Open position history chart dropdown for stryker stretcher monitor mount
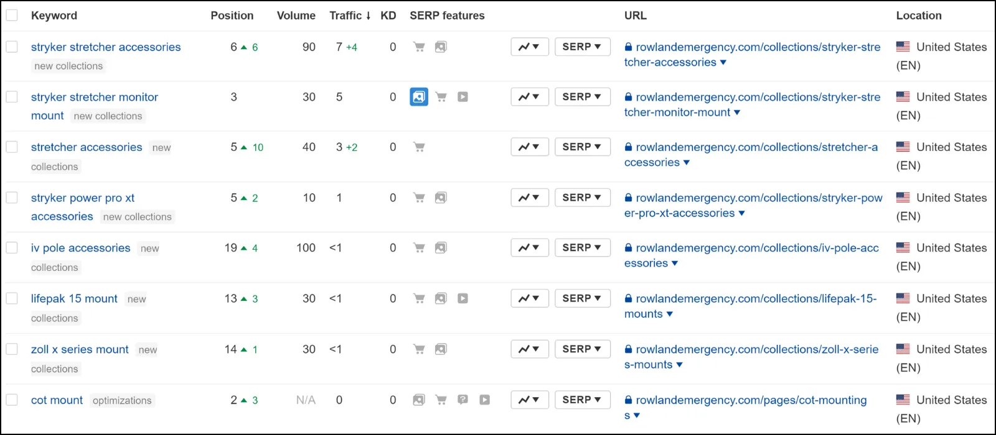The width and height of the screenshot is (996, 435). (529, 97)
